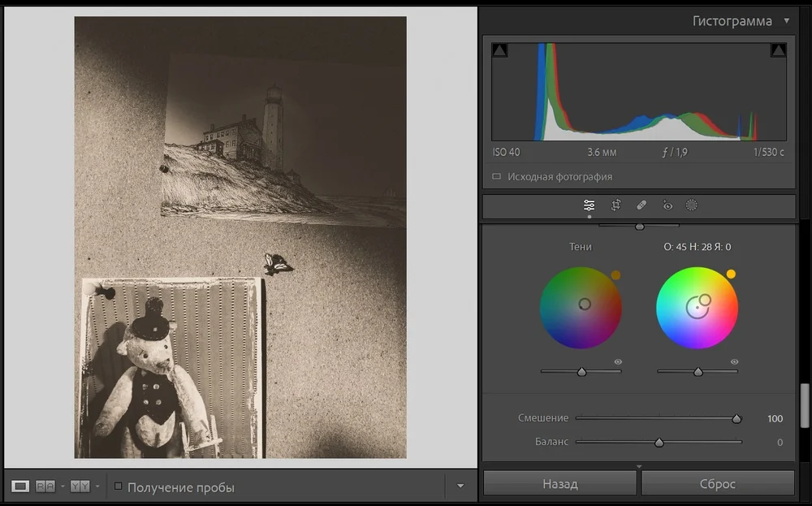Click the Сброс reset button
This screenshot has width=812, height=506.
[x=717, y=483]
